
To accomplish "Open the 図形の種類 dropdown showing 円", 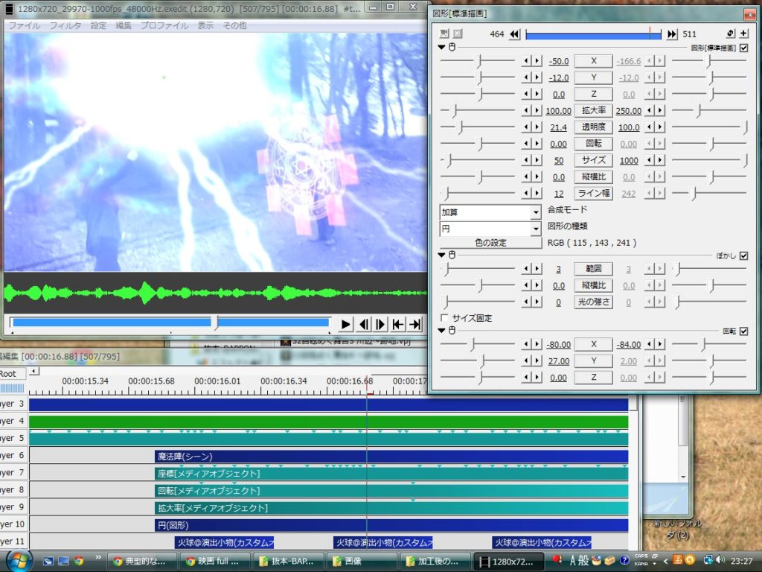I will coord(490,229).
